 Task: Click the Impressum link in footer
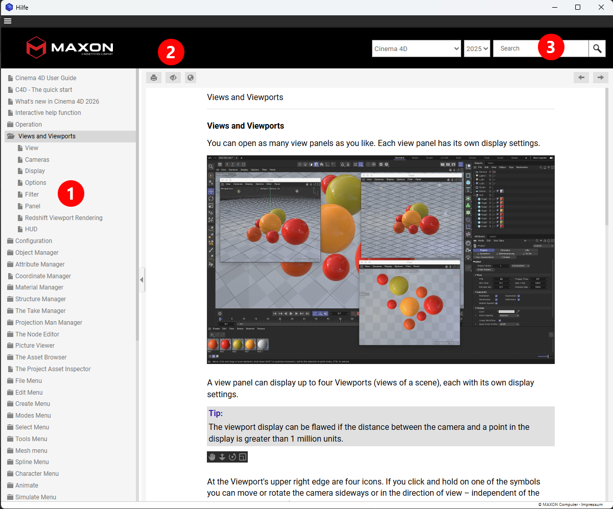coord(592,505)
